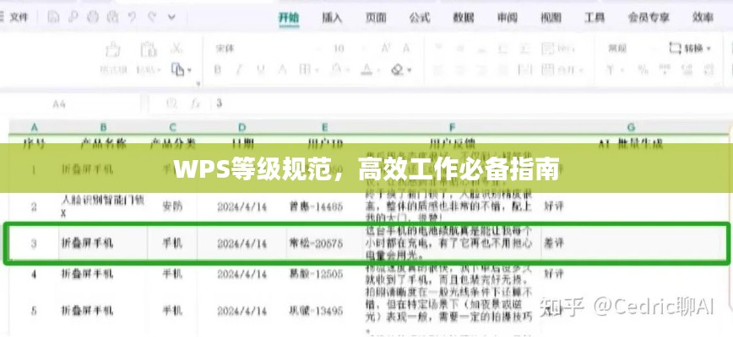Viewport: 733px width, 337px height.
Task: Click the middle vertical align icon
Action: [459, 48]
